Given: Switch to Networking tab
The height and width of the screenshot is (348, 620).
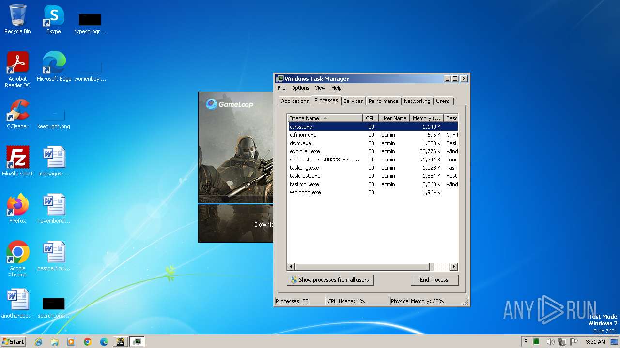Looking at the screenshot, I should tap(417, 101).
